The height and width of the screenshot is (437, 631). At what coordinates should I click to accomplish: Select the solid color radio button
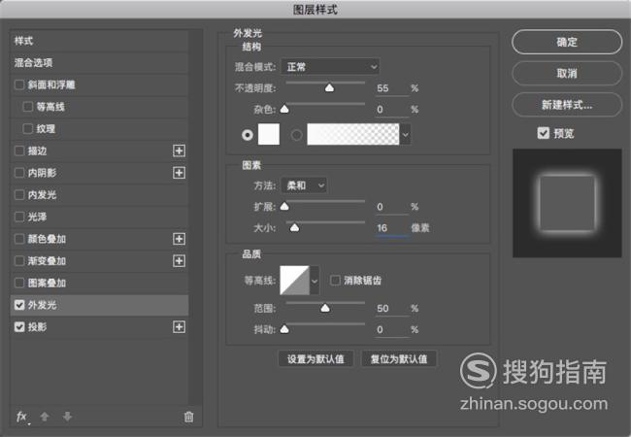point(248,135)
